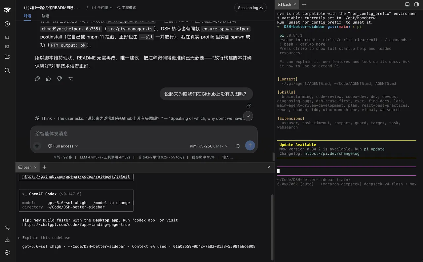The width and height of the screenshot is (423, 262).
Task: Start a new chat with the plus-circle icon
Action: (7, 24)
